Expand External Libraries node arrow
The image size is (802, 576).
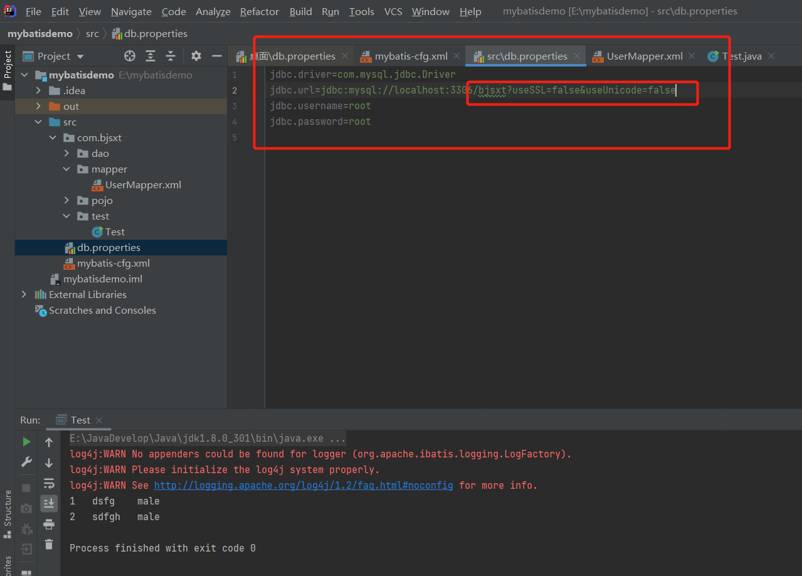click(x=24, y=295)
